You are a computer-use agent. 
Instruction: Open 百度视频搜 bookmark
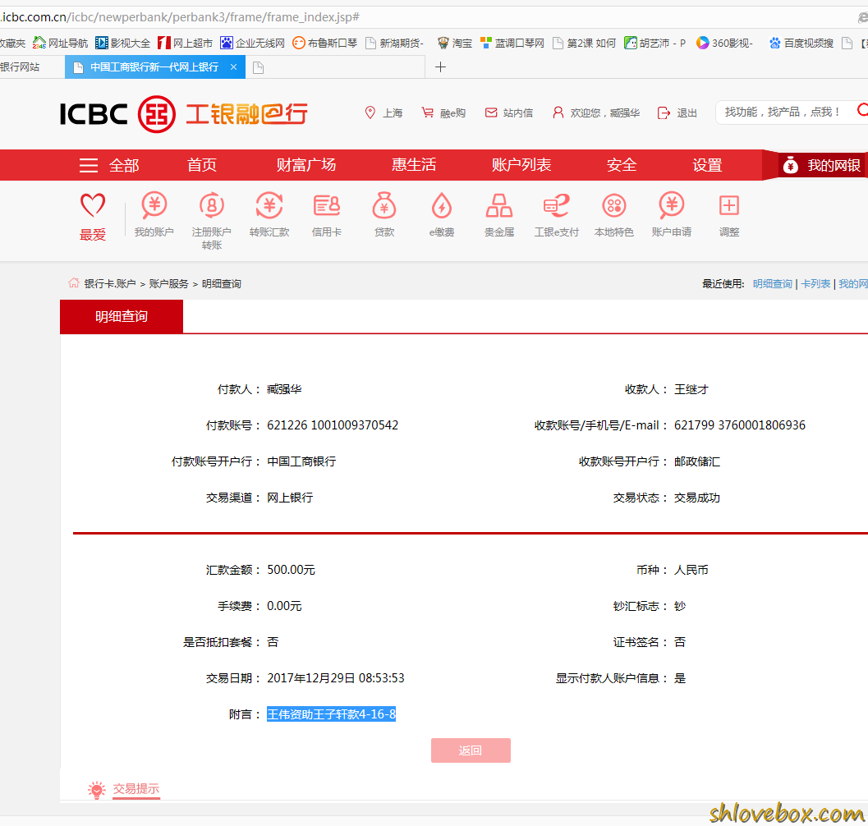click(801, 43)
